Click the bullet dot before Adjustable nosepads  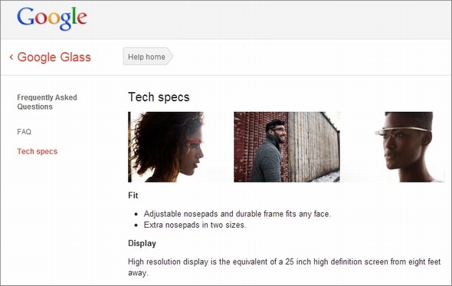(136, 215)
